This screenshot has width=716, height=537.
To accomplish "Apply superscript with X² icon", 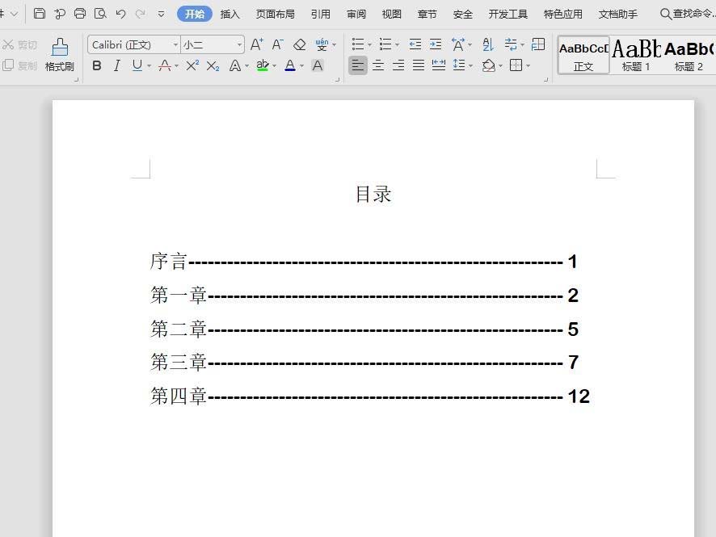I will (x=192, y=65).
